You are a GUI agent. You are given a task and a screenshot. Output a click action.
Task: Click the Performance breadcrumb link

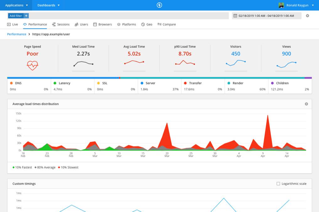tap(16, 34)
